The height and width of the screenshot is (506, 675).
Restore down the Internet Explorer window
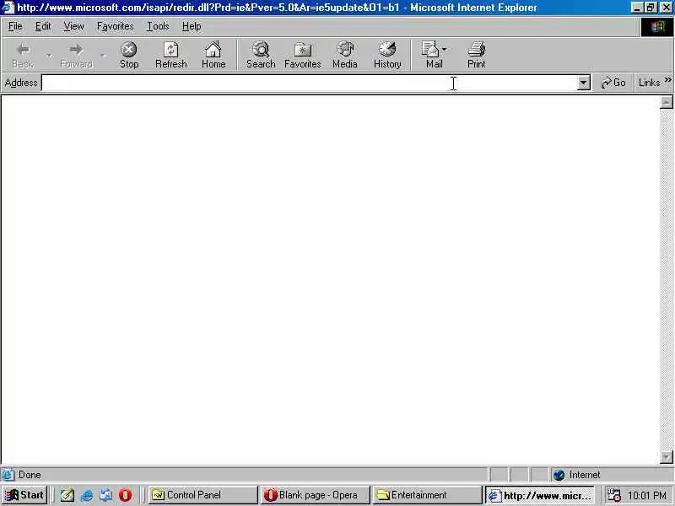pos(651,8)
